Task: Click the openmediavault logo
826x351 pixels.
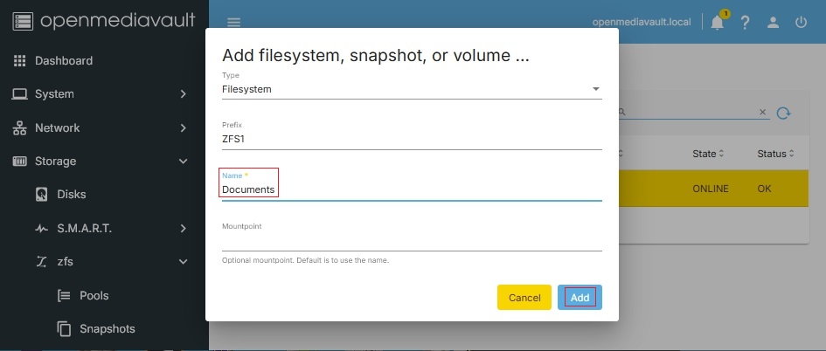Action: [x=104, y=22]
